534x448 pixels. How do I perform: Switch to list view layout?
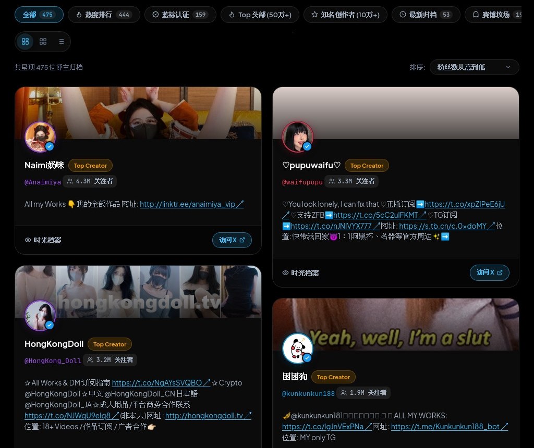coord(62,42)
